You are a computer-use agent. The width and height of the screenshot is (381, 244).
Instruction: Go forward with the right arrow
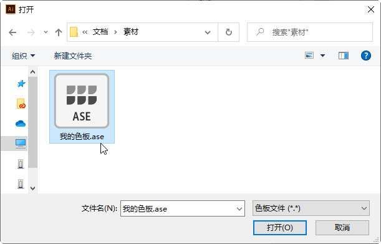pos(31,32)
